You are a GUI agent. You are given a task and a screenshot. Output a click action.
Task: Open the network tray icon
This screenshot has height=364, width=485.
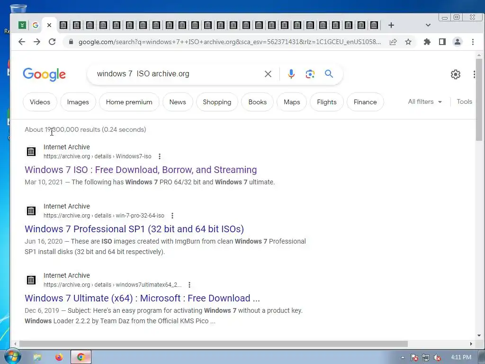(426, 358)
